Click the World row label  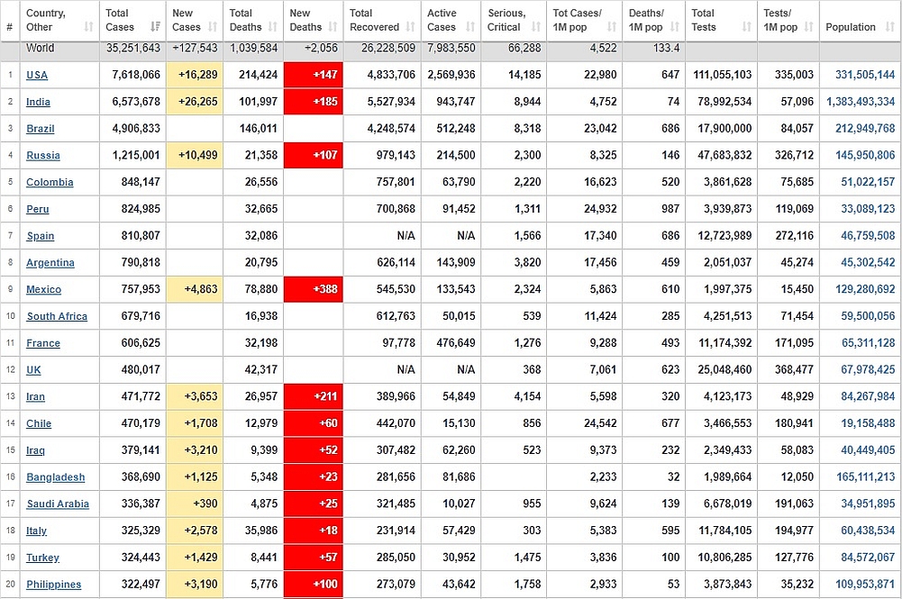[x=40, y=49]
